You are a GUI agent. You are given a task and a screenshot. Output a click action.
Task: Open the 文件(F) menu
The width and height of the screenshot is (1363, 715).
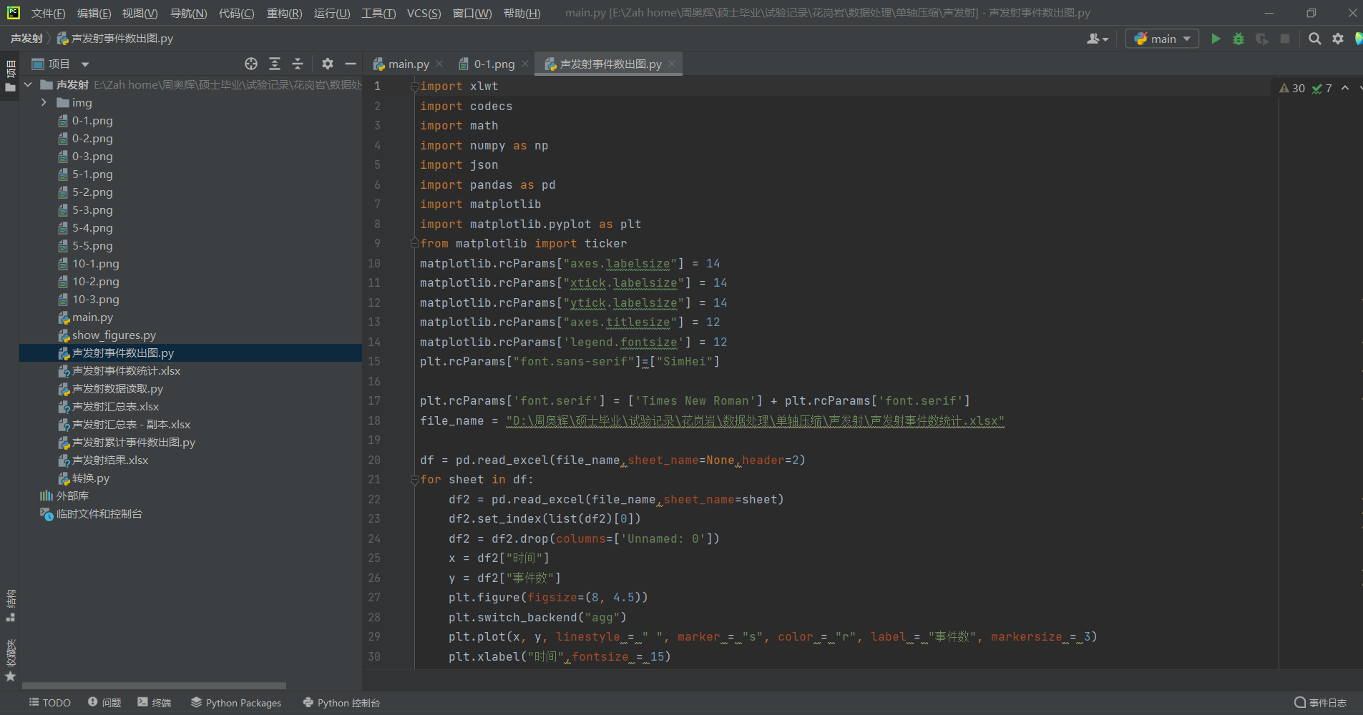48,13
